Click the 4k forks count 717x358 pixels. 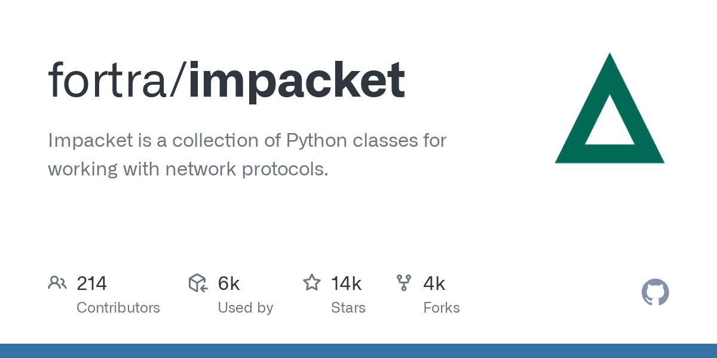click(x=434, y=283)
